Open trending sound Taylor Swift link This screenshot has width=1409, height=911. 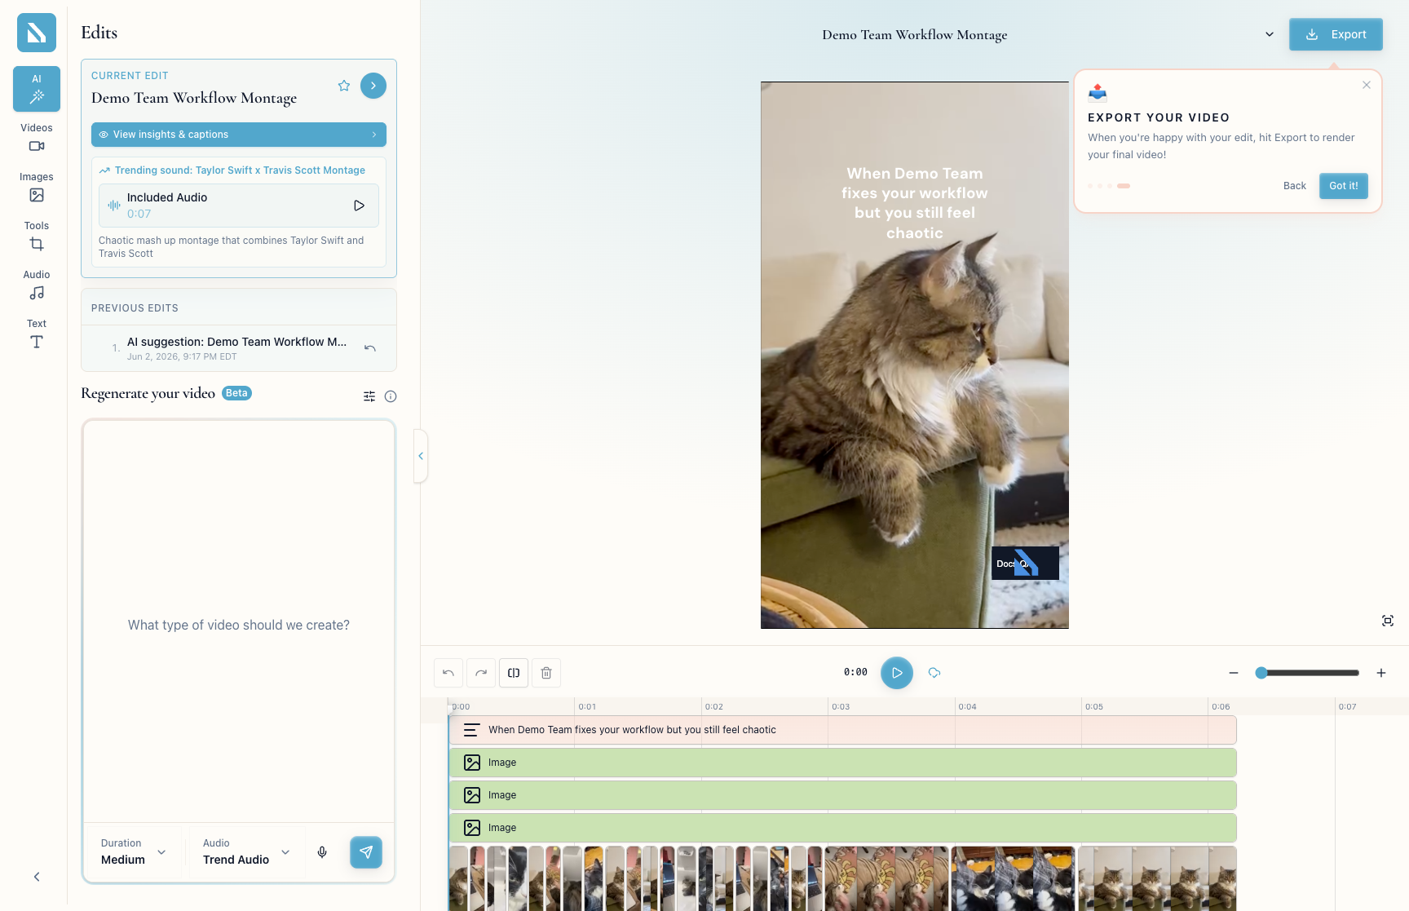(240, 170)
